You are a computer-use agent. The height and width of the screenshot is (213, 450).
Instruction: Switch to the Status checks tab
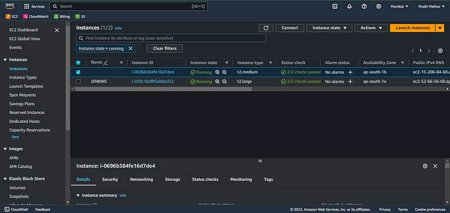[205, 179]
